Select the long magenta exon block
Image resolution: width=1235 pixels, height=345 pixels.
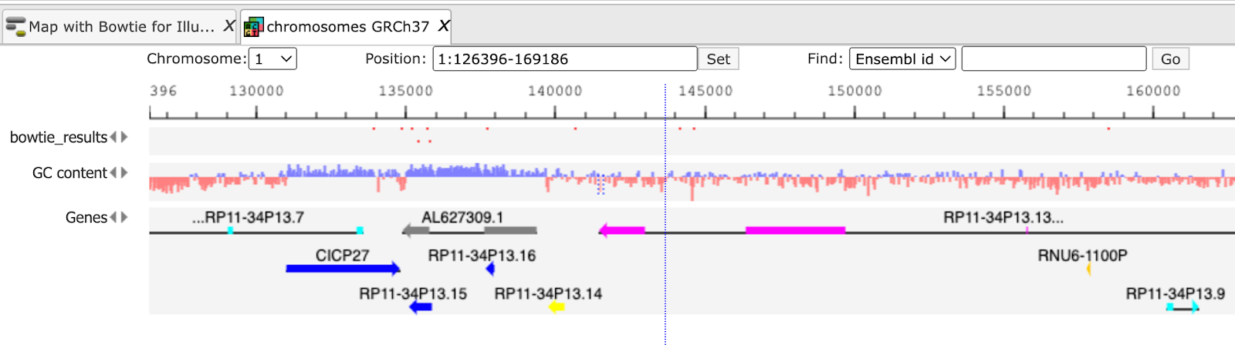pyautogui.click(x=795, y=230)
